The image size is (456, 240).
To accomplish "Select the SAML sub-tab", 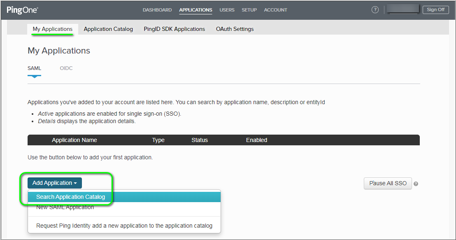I will (x=34, y=68).
